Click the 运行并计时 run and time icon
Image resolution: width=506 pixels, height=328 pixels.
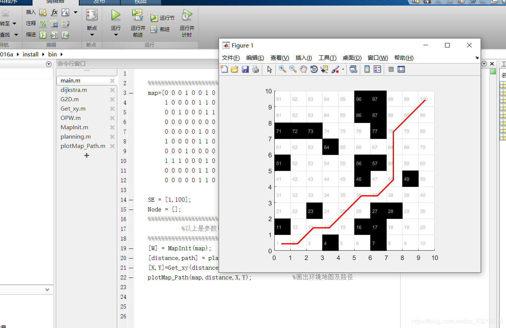click(x=187, y=23)
